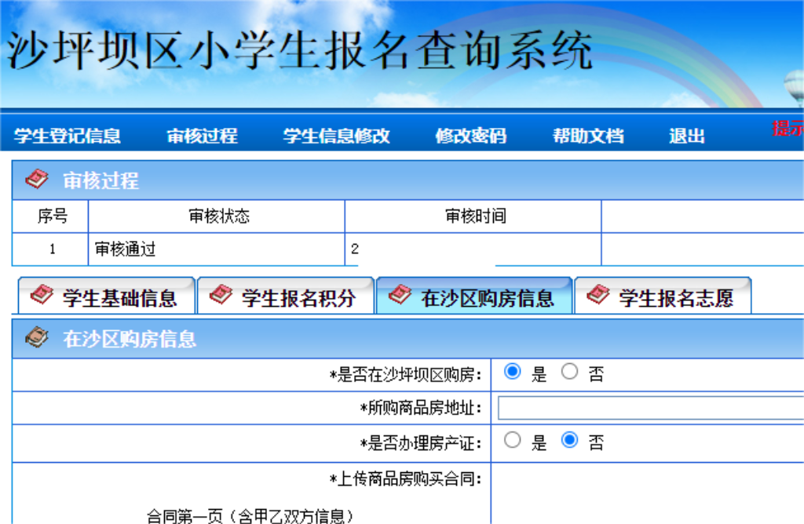Click book icon in 在沙区购房信息 panel header

point(37,337)
